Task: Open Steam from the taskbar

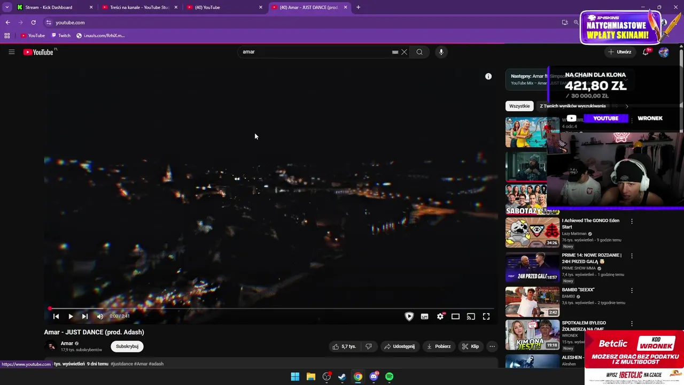Action: 342,376
